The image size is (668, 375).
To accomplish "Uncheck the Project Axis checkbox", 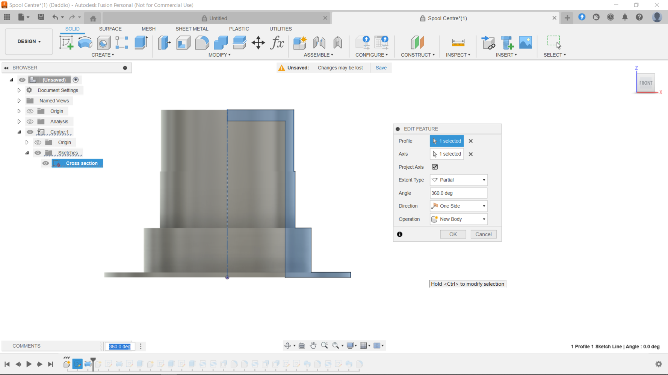I will 435,167.
